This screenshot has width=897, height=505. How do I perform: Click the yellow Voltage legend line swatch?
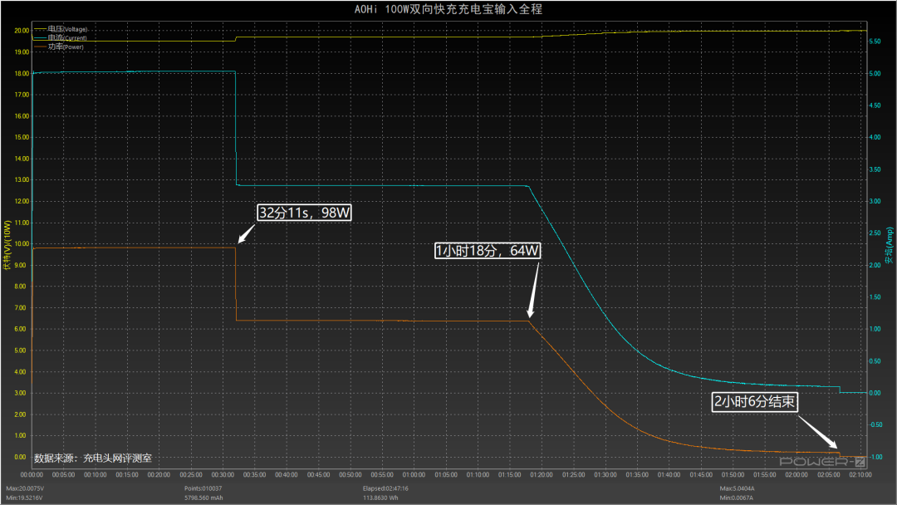click(40, 29)
